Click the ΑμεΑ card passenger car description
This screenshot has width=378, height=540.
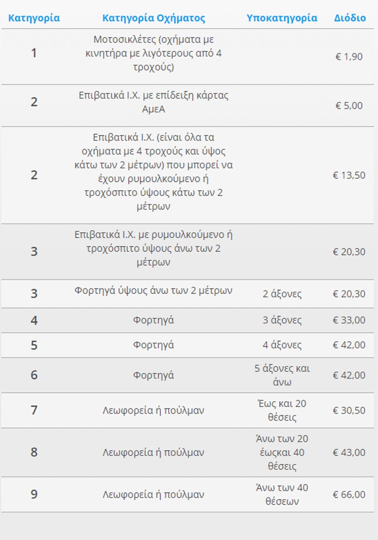(x=153, y=102)
